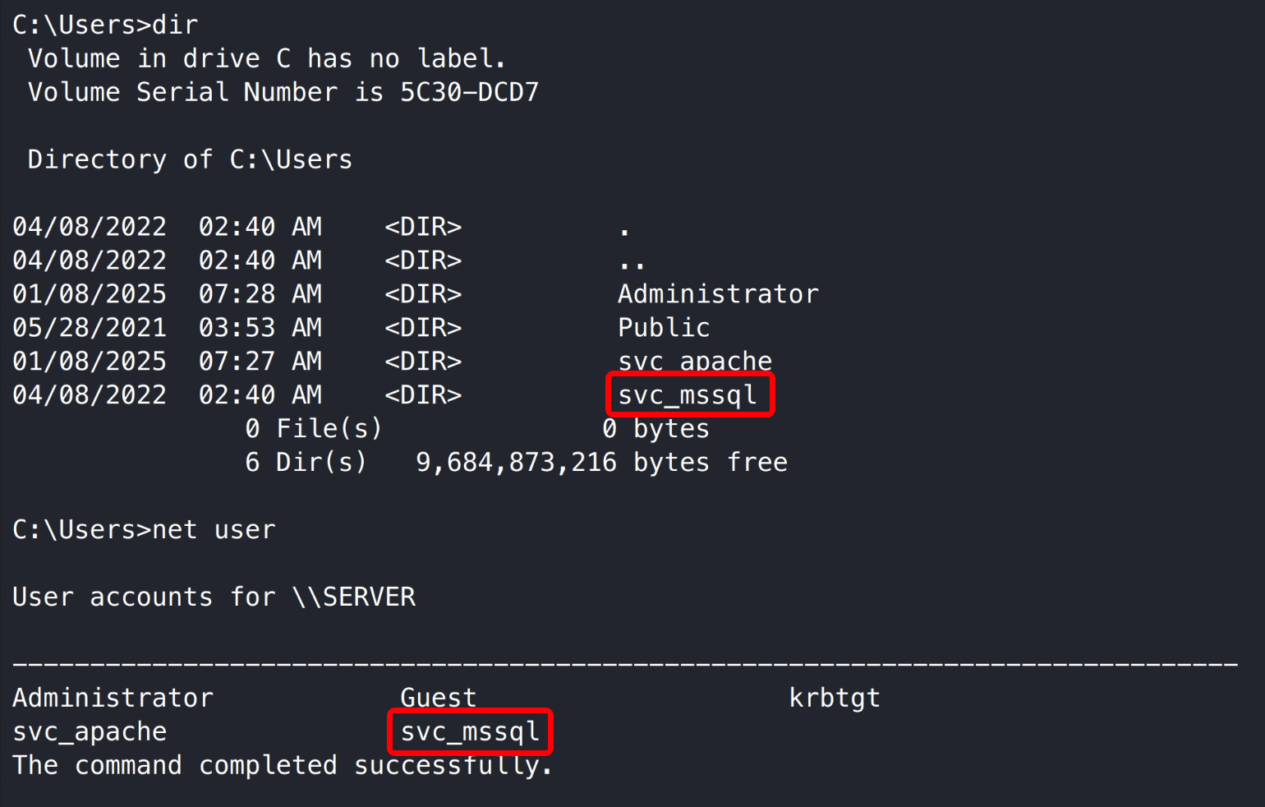Screen dimensions: 1265x807
Task: Click the "Directory of C:\Users" line
Action: (x=190, y=159)
